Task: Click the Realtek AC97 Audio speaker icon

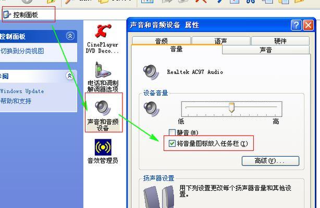Action: [151, 72]
